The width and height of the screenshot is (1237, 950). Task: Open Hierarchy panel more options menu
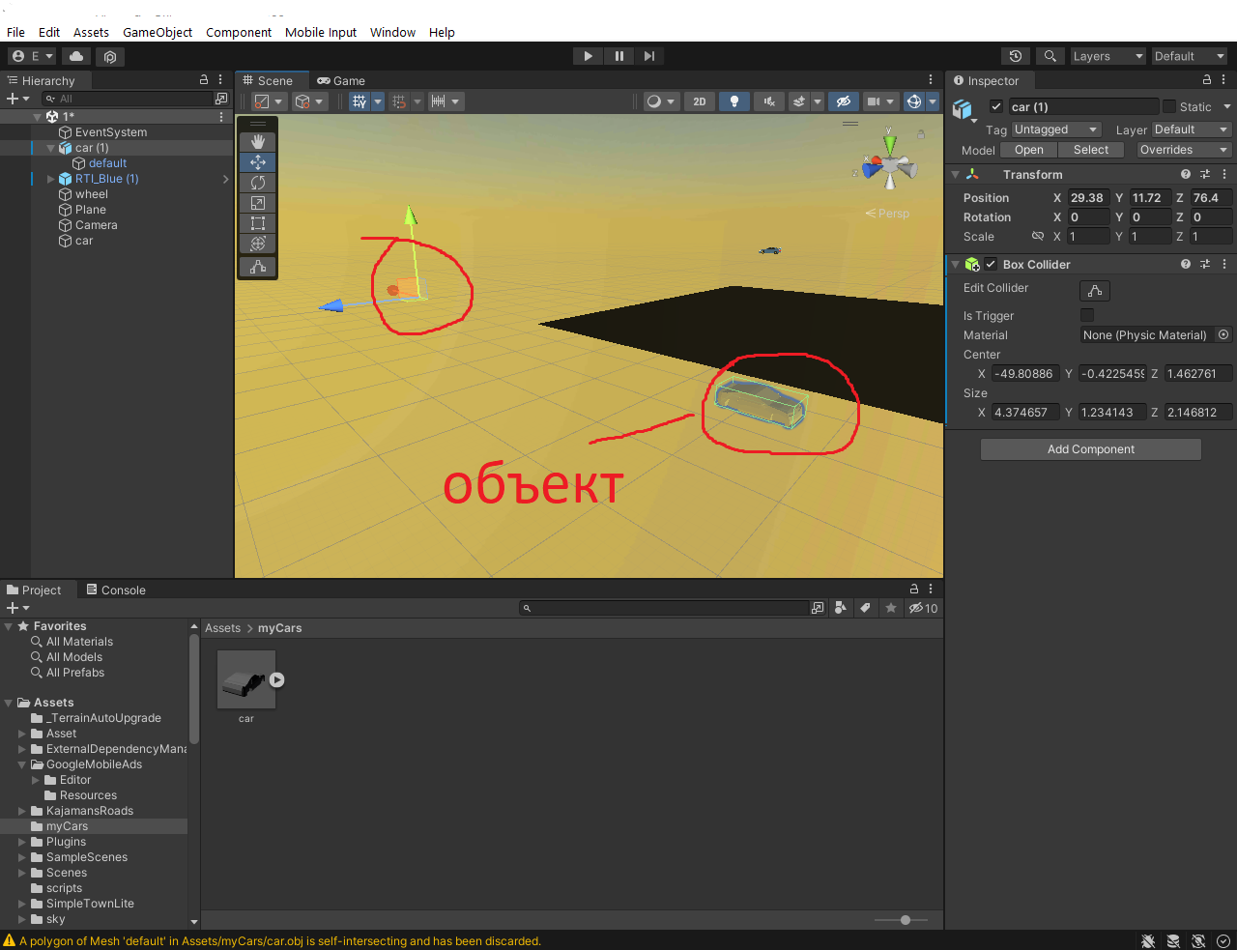[x=220, y=80]
